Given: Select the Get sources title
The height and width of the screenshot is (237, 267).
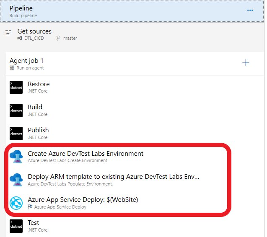Looking at the screenshot, I should 34,31.
